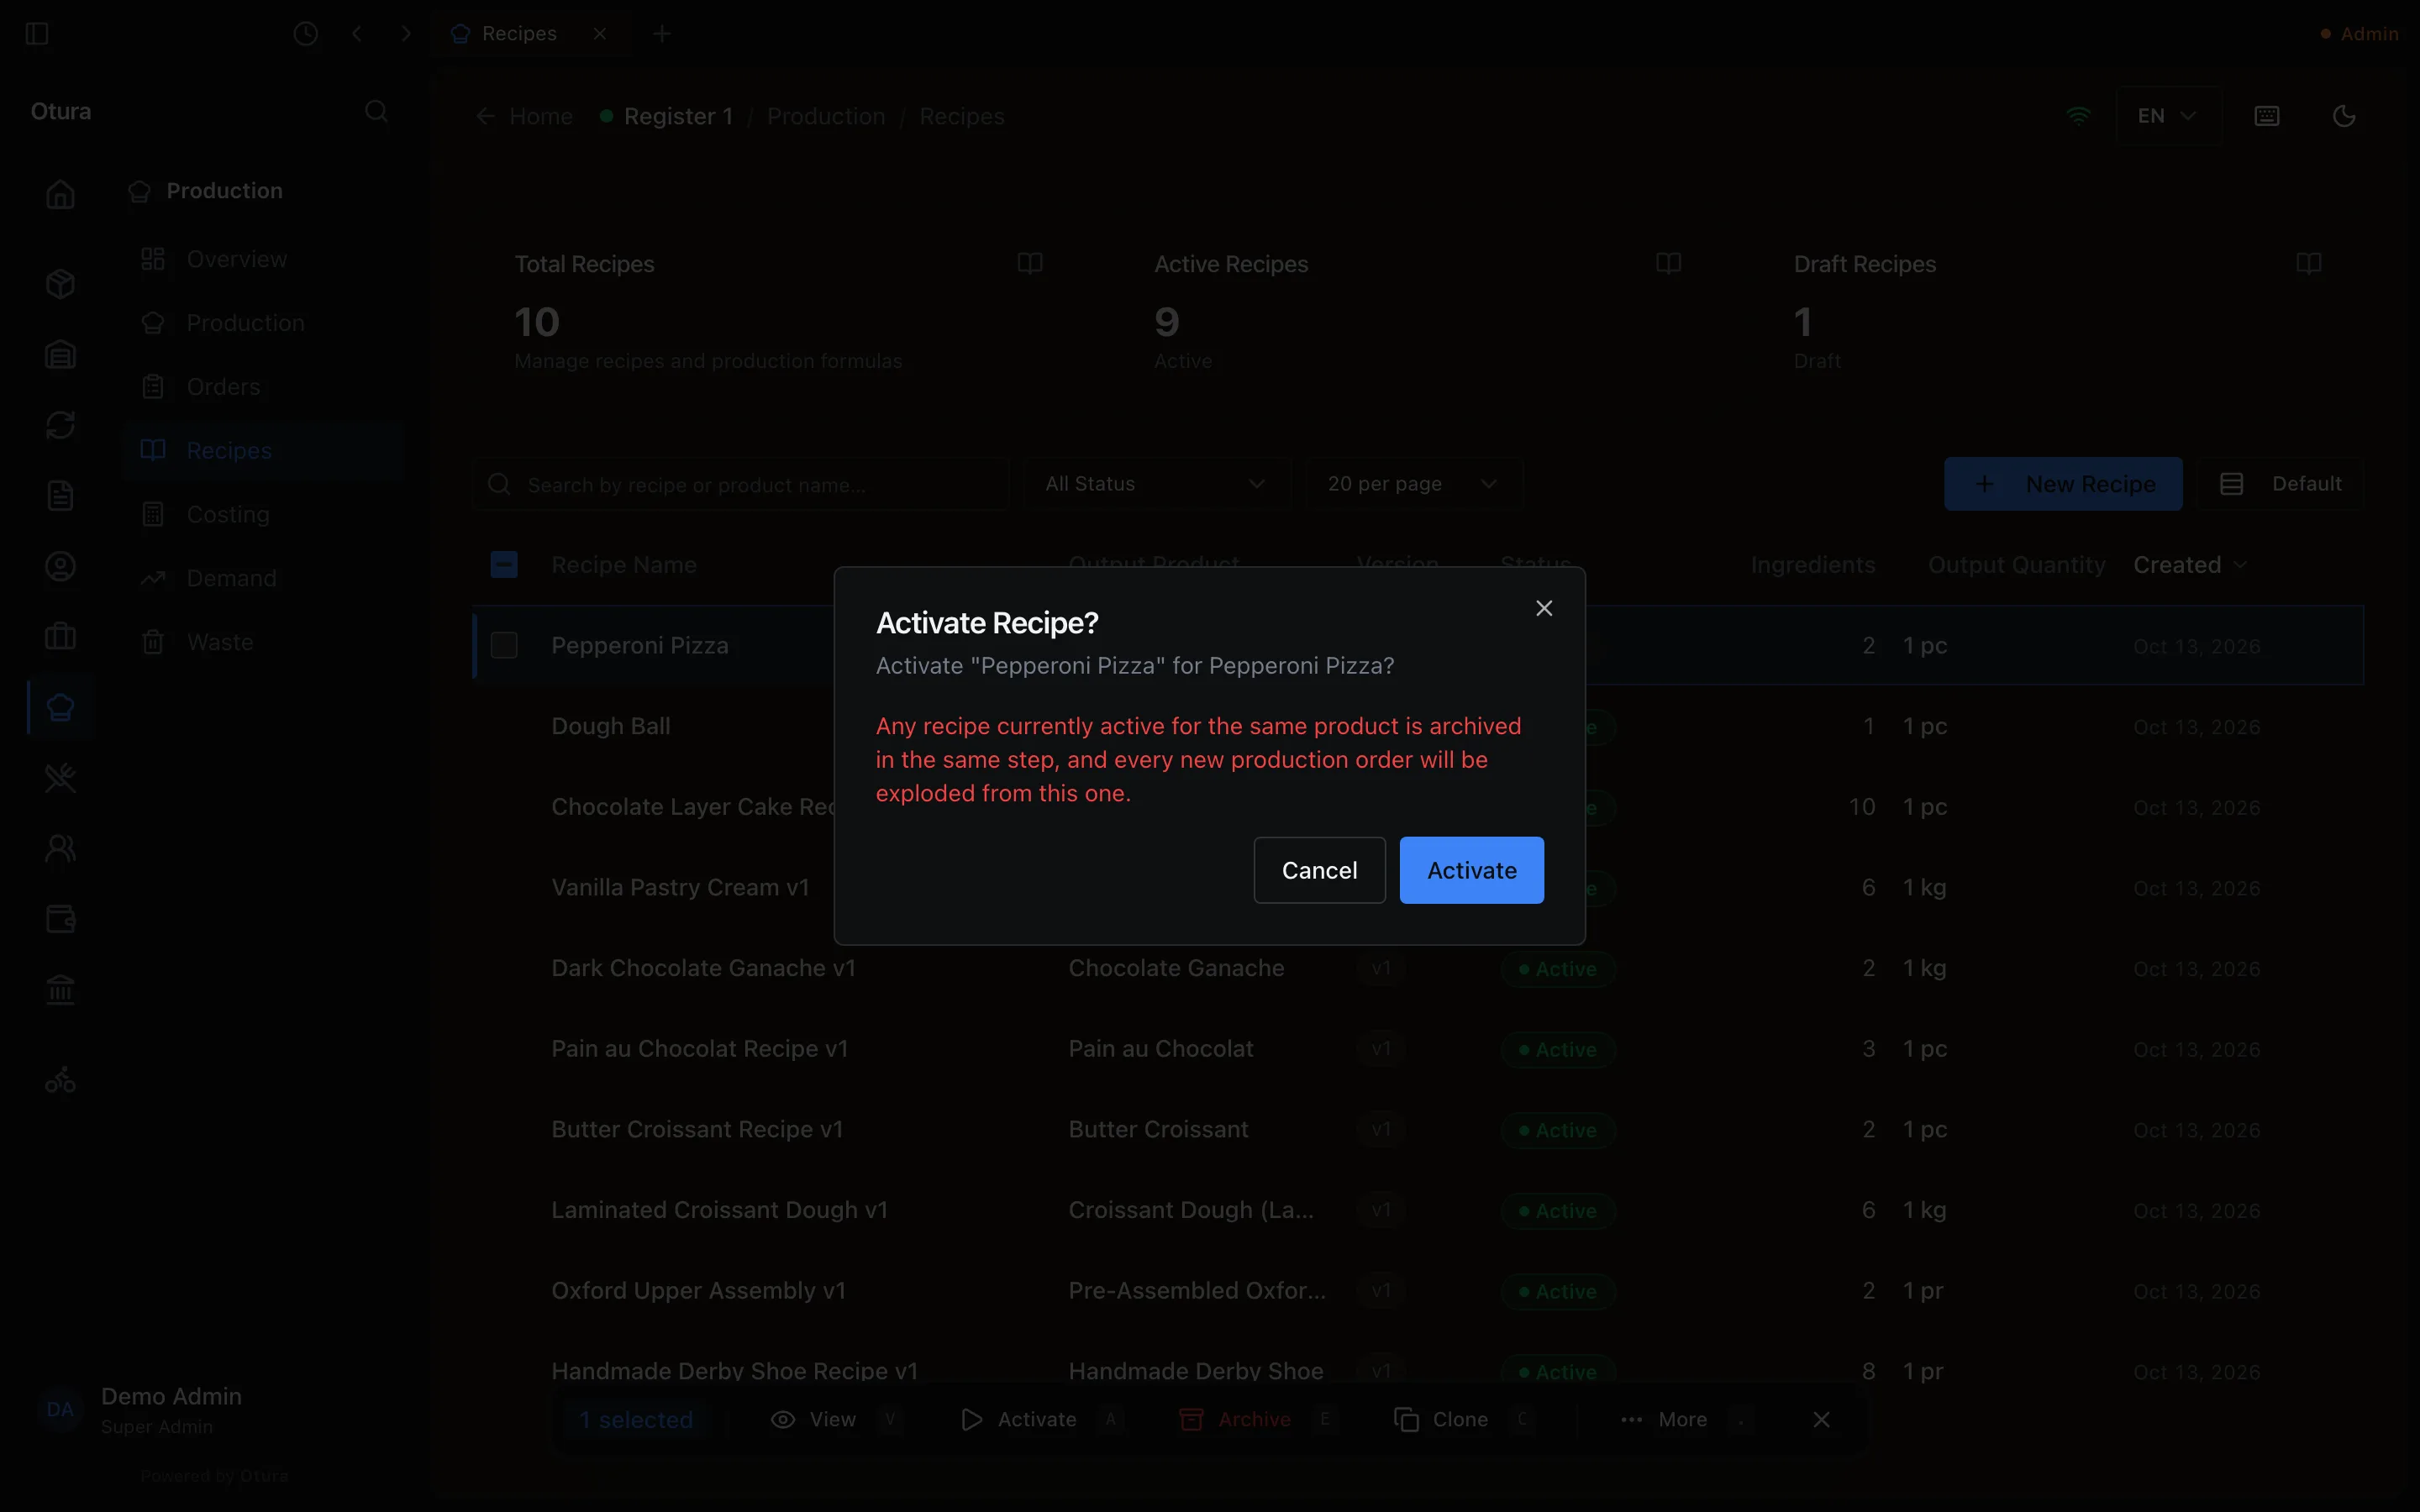Click the bank building icon in rail
Image resolution: width=2420 pixels, height=1512 pixels.
(x=60, y=989)
